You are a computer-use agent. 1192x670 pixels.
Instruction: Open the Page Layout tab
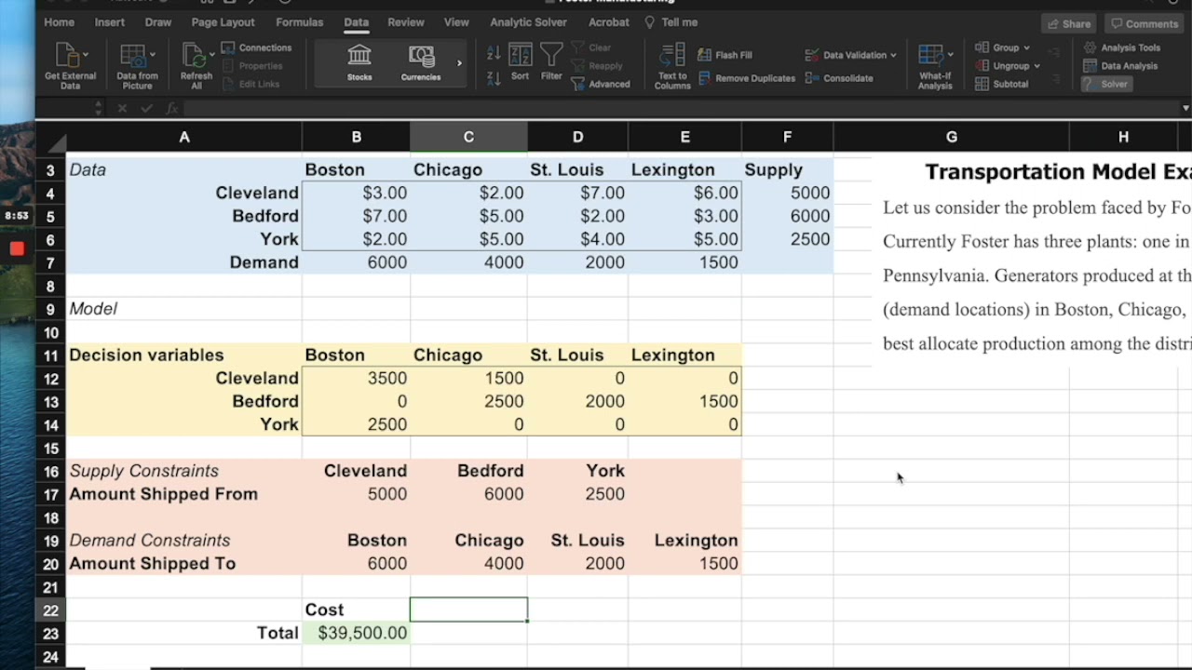(x=223, y=22)
